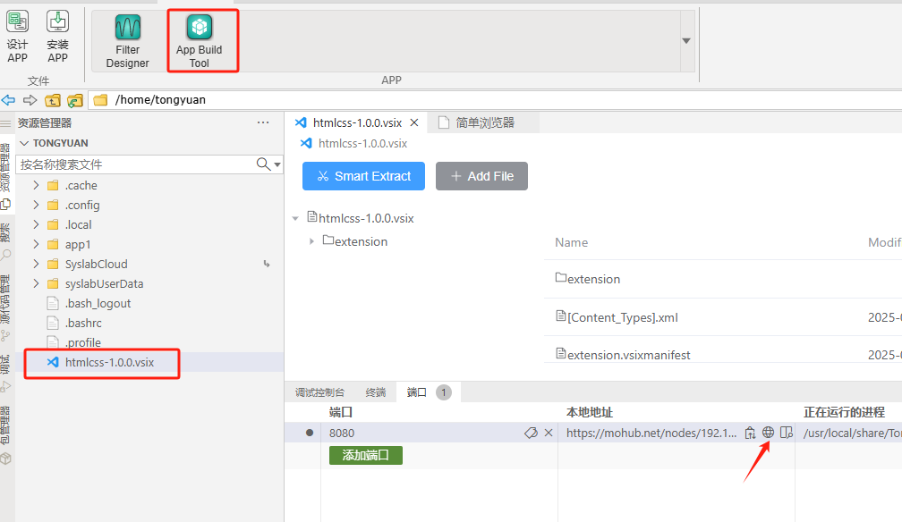Click the /home/tongyuan path field
The width and height of the screenshot is (902, 522).
[495, 100]
